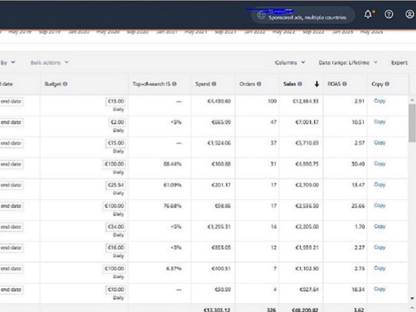
Task: Select the Sep 2022 chart axis label
Action: click(313, 32)
